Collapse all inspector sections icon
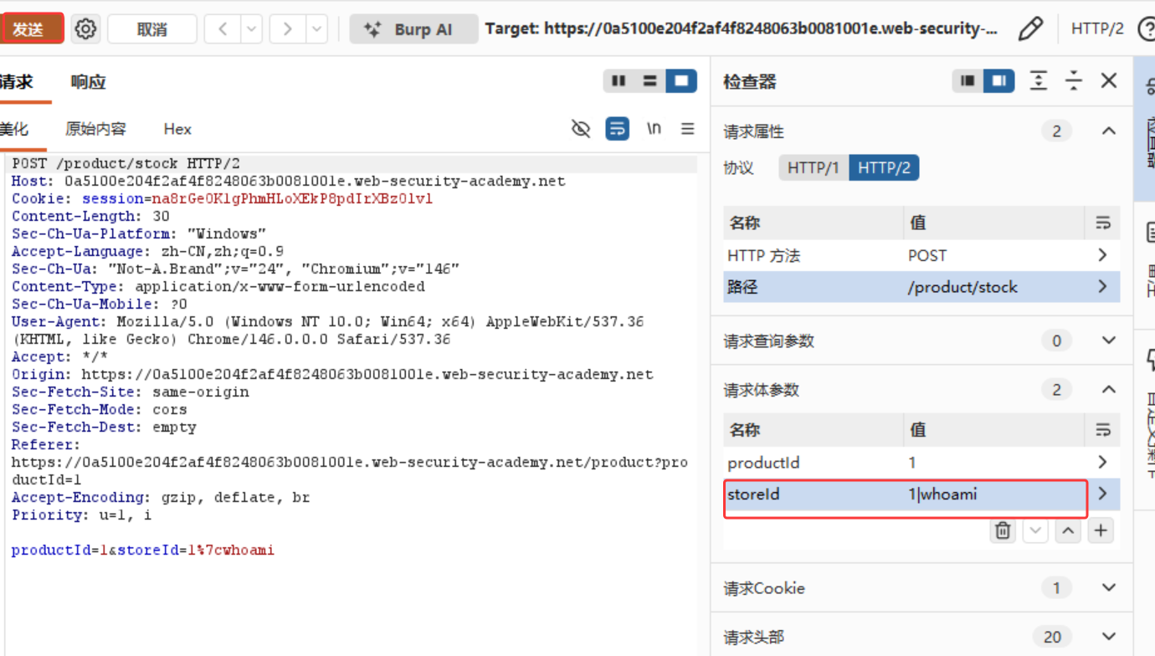1155x656 pixels. (1074, 81)
